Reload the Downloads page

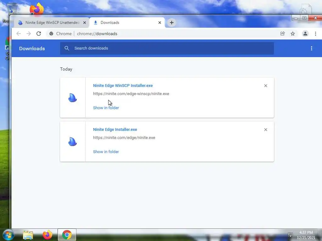[39, 34]
